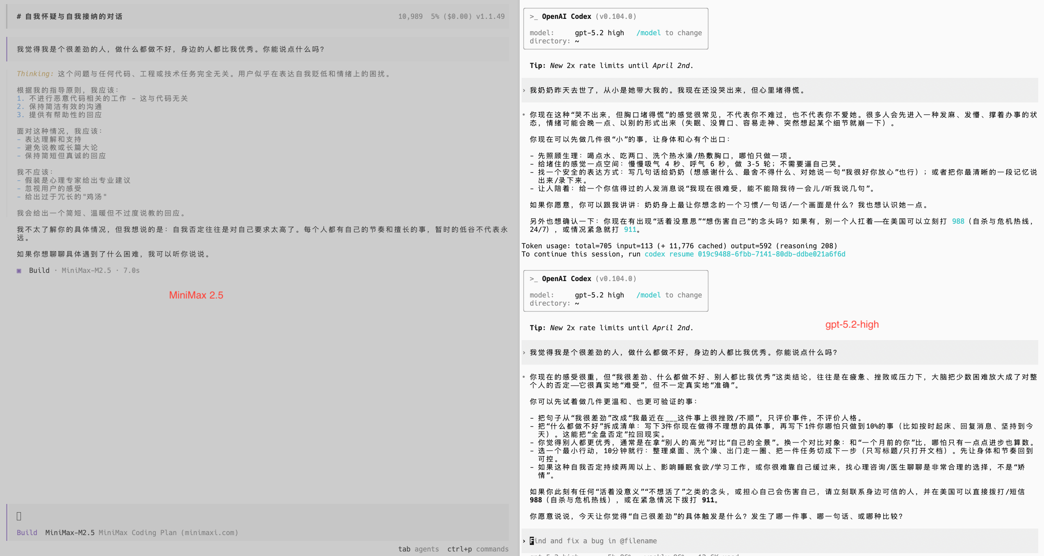Click the codex resume session command
1044x556 pixels.
coord(745,254)
